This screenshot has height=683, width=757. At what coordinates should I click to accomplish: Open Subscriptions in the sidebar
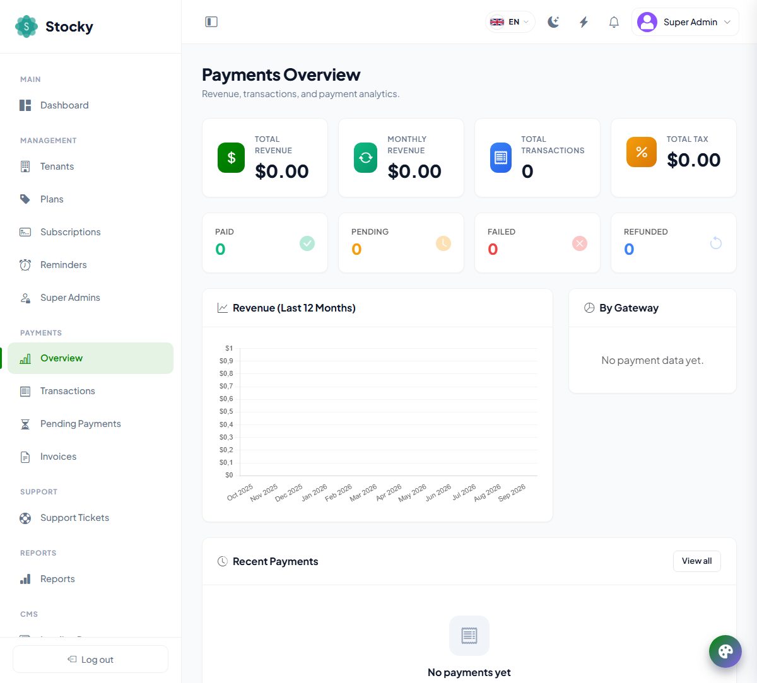pos(90,232)
